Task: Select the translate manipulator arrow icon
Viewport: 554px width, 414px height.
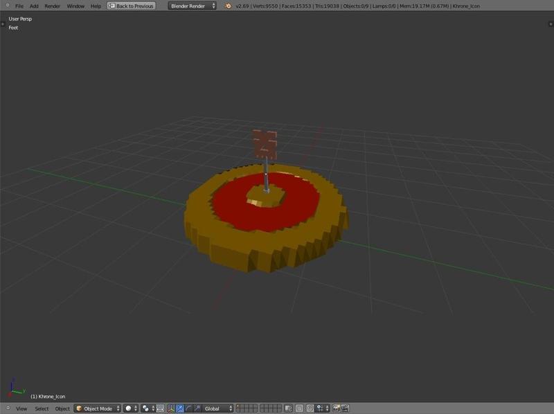Action: 180,408
